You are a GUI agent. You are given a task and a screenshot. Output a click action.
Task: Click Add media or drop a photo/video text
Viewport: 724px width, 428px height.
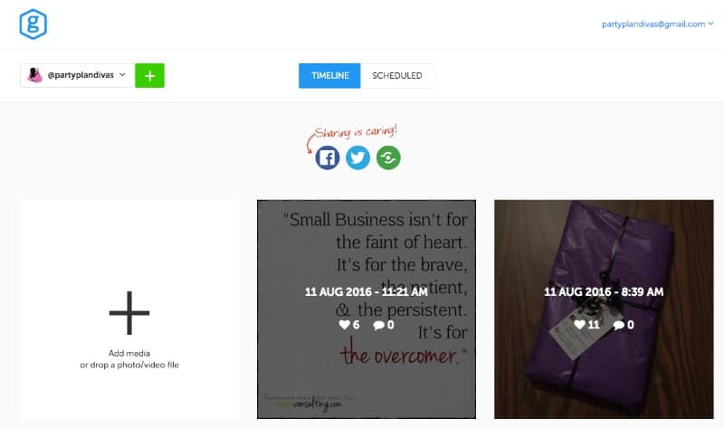pos(129,358)
